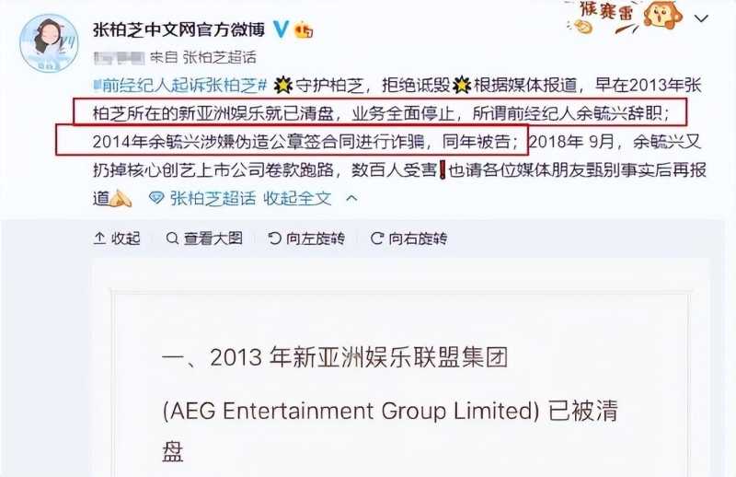Collapse the post with 收起全文
The width and height of the screenshot is (736, 477).
[x=297, y=198]
